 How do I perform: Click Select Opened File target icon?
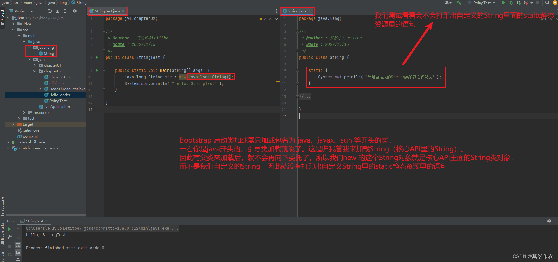pos(50,11)
